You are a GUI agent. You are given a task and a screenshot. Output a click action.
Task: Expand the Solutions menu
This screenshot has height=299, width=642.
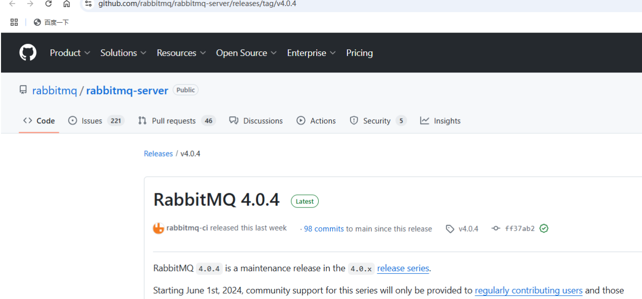click(124, 53)
